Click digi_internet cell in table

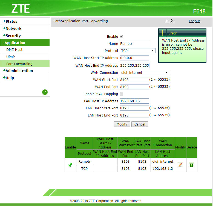click(x=163, y=161)
